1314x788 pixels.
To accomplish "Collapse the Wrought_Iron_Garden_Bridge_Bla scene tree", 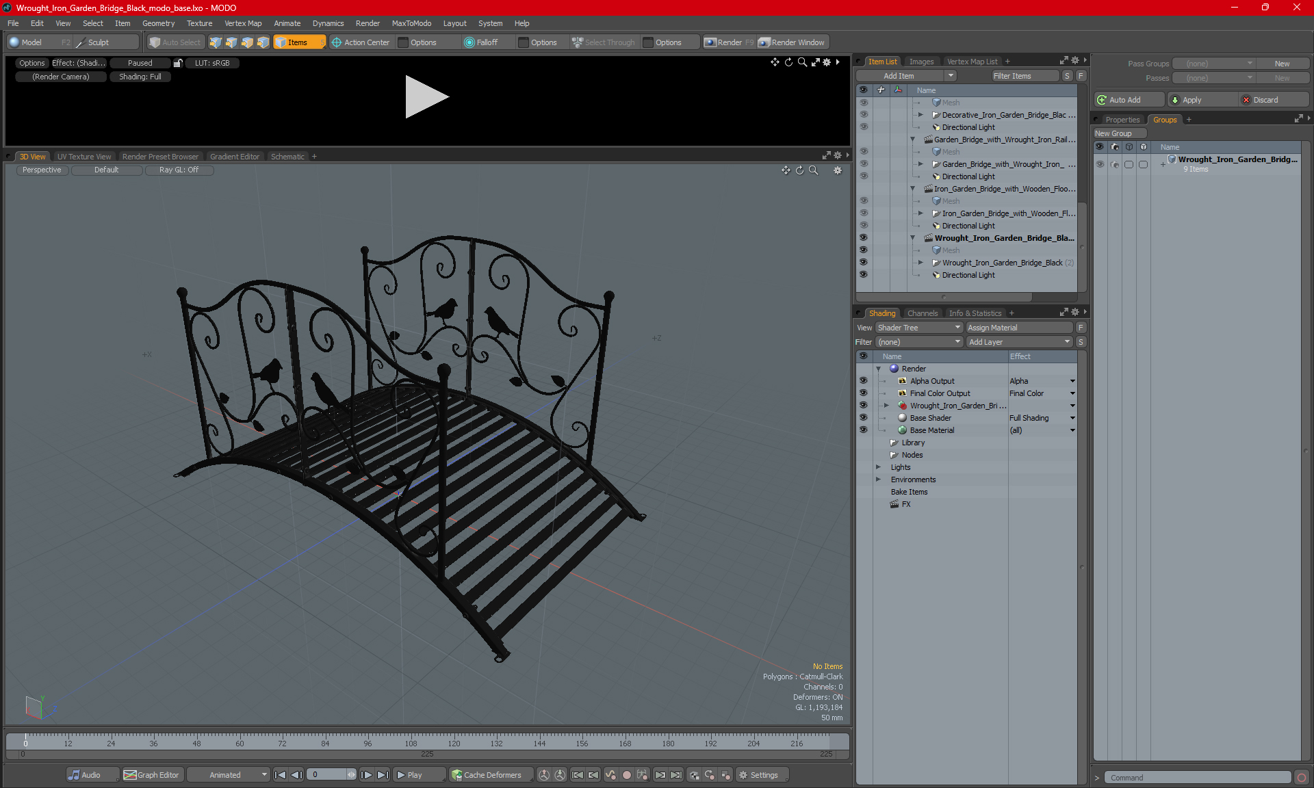I will click(x=912, y=238).
